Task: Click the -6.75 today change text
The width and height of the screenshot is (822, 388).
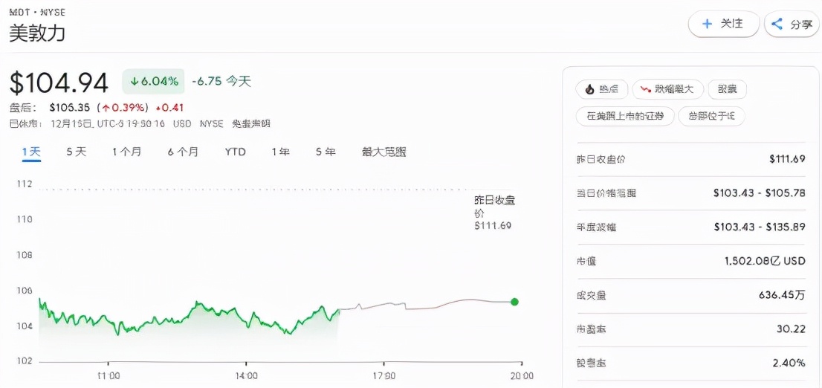Action: click(x=221, y=81)
